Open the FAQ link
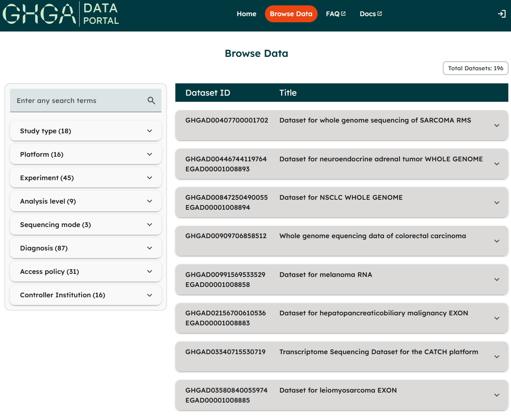511x416 pixels. [x=336, y=14]
